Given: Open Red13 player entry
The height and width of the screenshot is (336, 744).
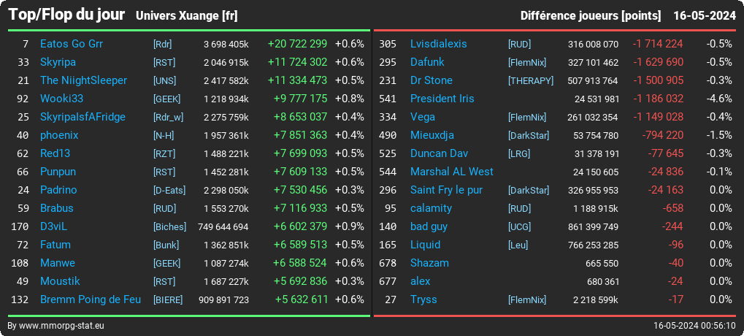Looking at the screenshot, I should tap(55, 153).
